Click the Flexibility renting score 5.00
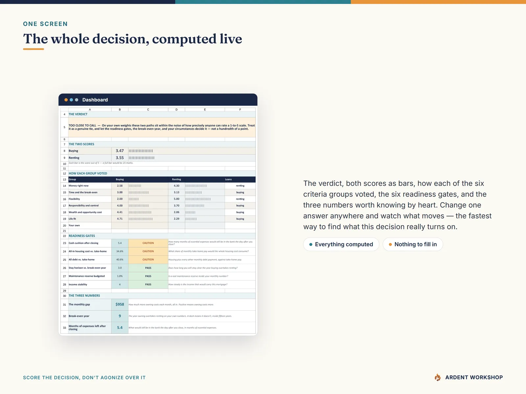 177,199
